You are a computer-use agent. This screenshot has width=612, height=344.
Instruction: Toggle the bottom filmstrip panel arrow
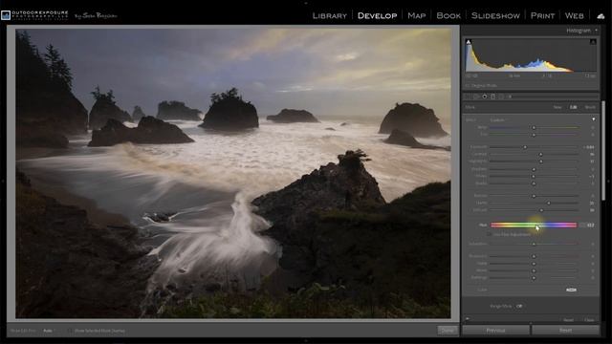click(x=306, y=341)
